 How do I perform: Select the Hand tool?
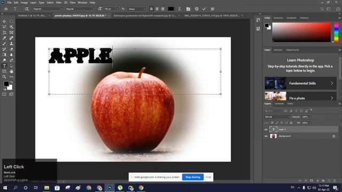tap(11, 71)
